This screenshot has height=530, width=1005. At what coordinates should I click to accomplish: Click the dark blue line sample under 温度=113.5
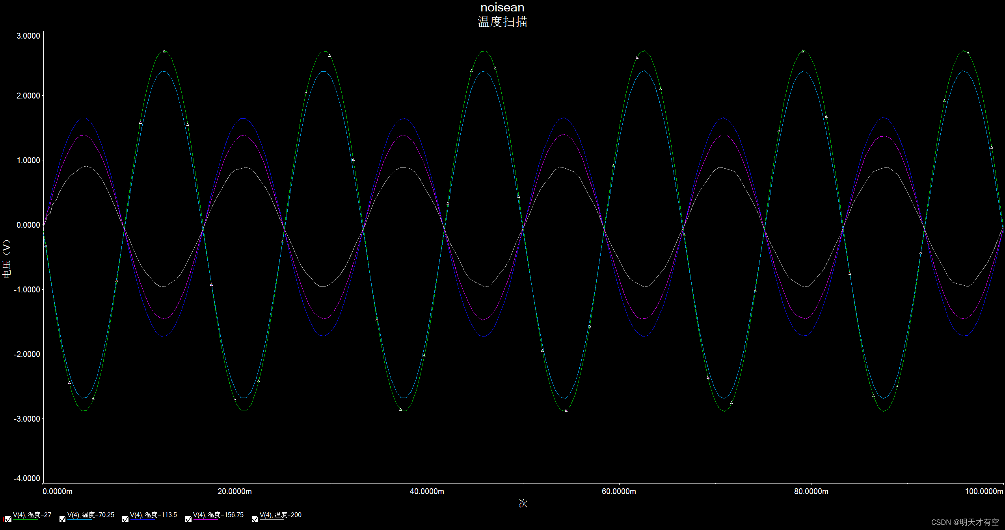click(142, 520)
